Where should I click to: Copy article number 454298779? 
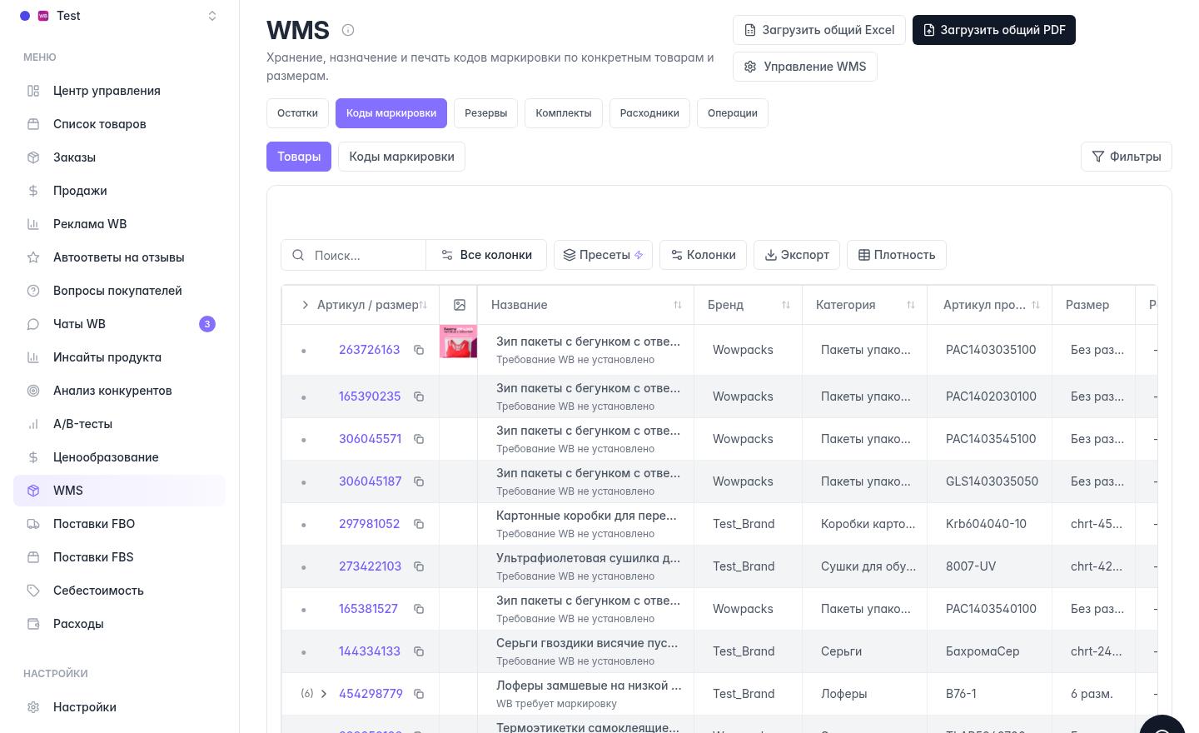(x=419, y=694)
